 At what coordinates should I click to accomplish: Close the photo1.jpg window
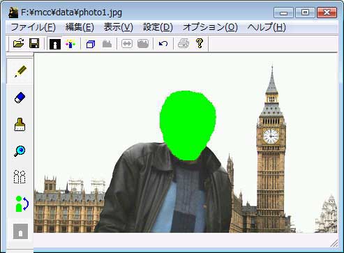pos(327,13)
